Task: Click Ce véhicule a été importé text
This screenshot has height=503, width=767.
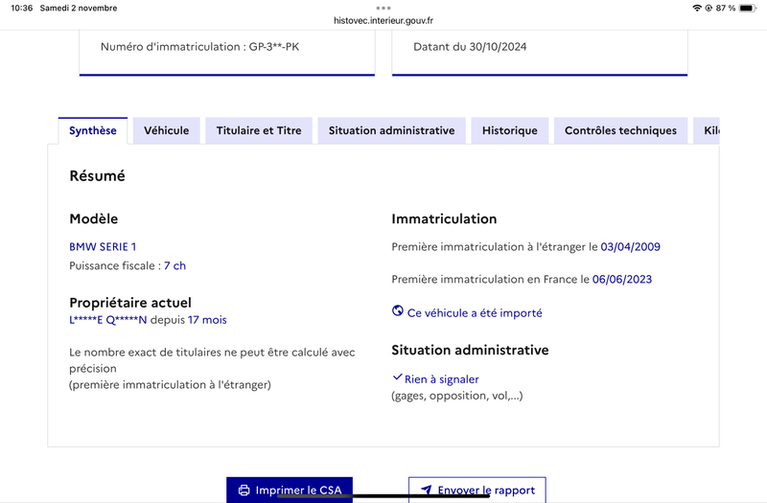Action: [x=475, y=313]
